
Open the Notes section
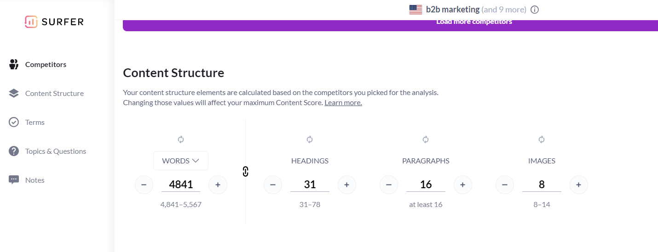coord(35,180)
